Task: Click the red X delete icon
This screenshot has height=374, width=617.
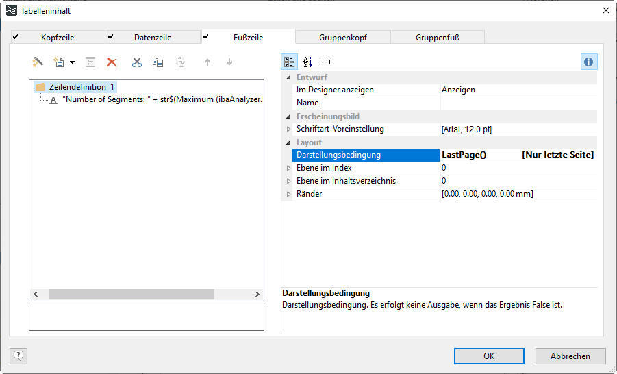Action: point(112,62)
